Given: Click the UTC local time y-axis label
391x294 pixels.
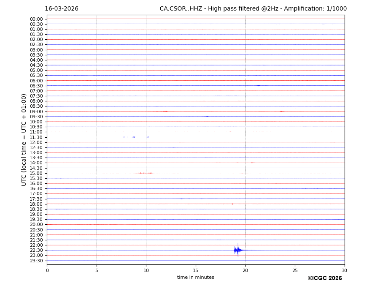Looking at the screenshot, I should [x=24, y=139].
